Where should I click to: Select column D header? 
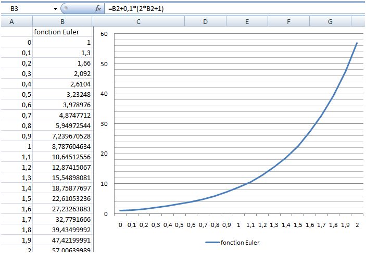205,21
